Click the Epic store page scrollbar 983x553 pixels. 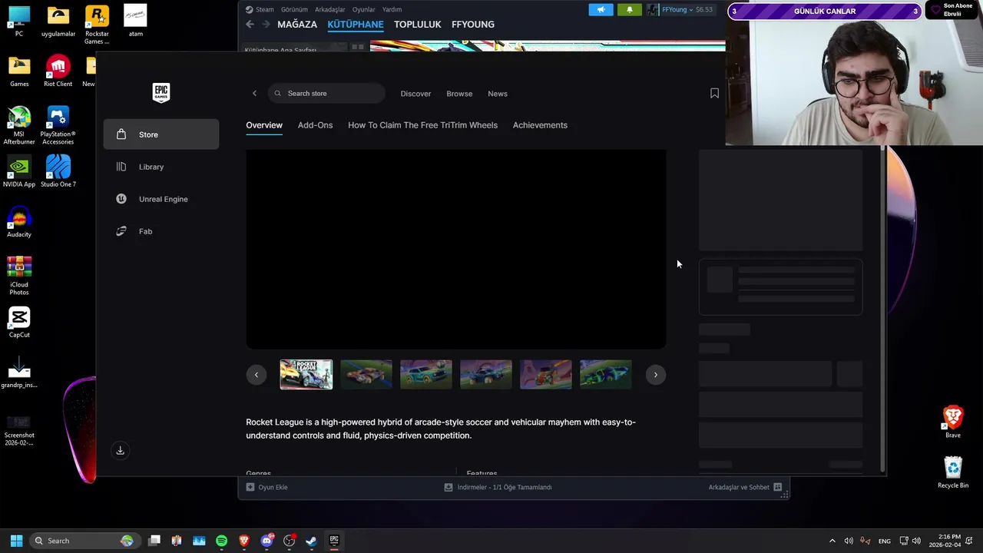point(882,307)
